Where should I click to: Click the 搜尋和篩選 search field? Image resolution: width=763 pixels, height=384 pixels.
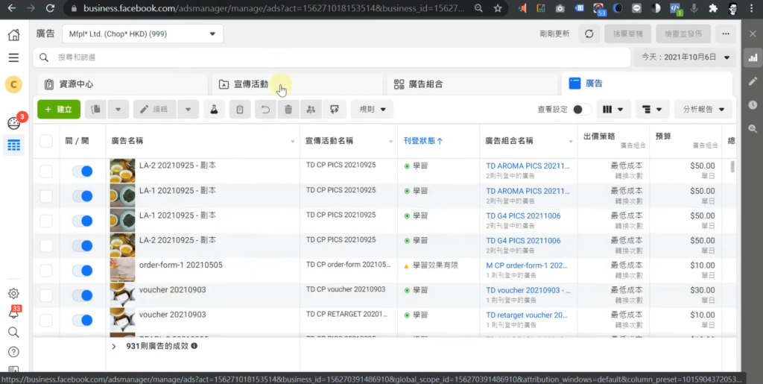click(328, 57)
